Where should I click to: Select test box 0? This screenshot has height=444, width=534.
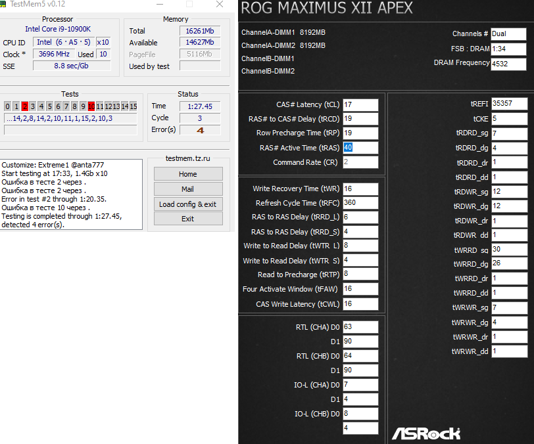click(7, 106)
